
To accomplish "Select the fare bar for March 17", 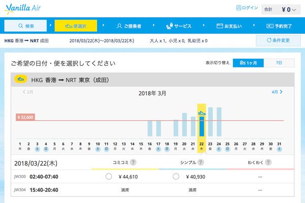I will (159, 128).
